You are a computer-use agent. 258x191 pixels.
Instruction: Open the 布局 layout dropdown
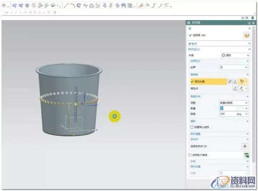click(x=235, y=55)
